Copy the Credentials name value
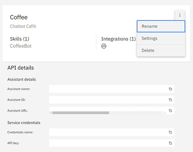The height and width of the screenshot is (152, 193). point(170,132)
